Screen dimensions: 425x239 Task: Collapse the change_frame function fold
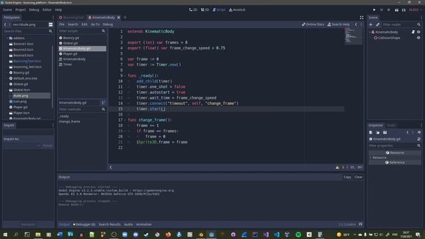(125, 120)
